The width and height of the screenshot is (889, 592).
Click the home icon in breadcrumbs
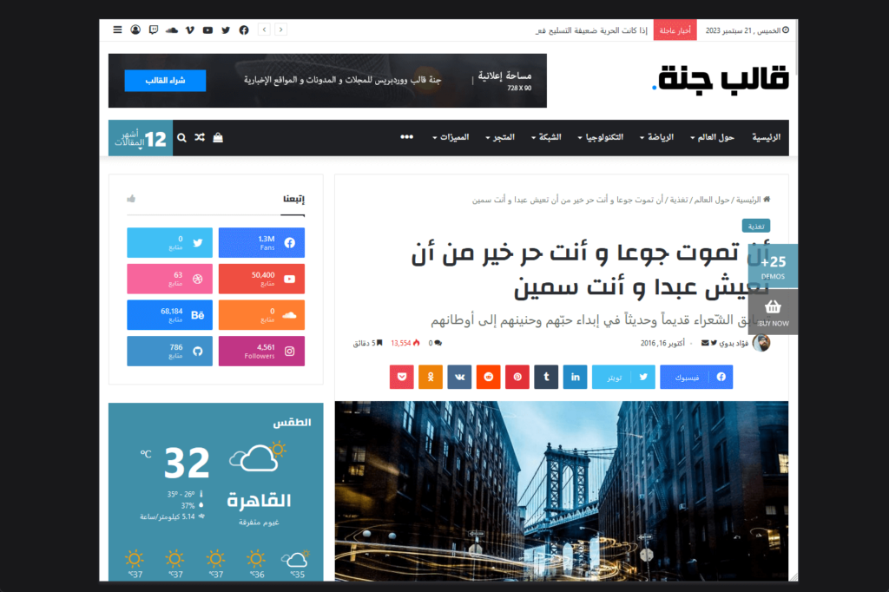[767, 199]
